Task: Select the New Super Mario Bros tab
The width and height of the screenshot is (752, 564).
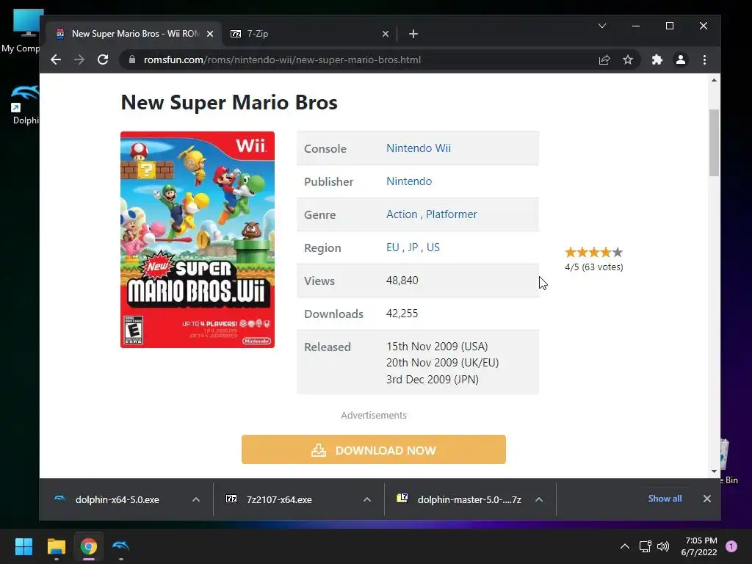Action: tap(134, 34)
